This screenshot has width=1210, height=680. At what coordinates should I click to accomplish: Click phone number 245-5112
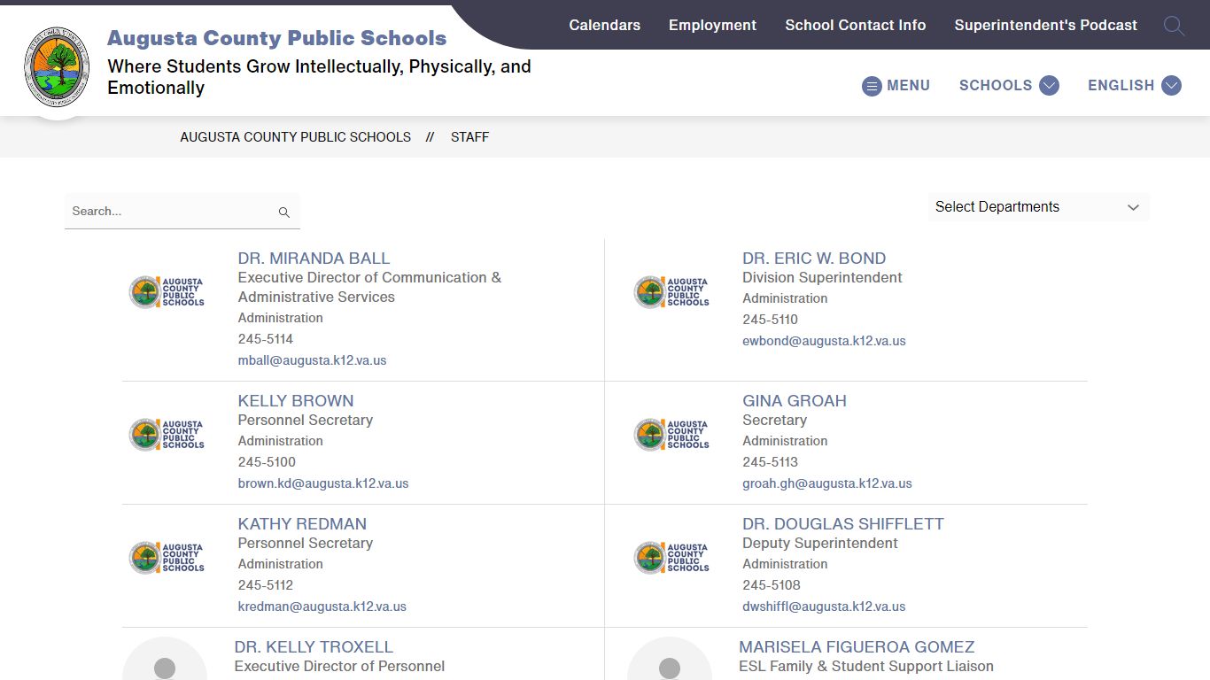click(x=266, y=585)
